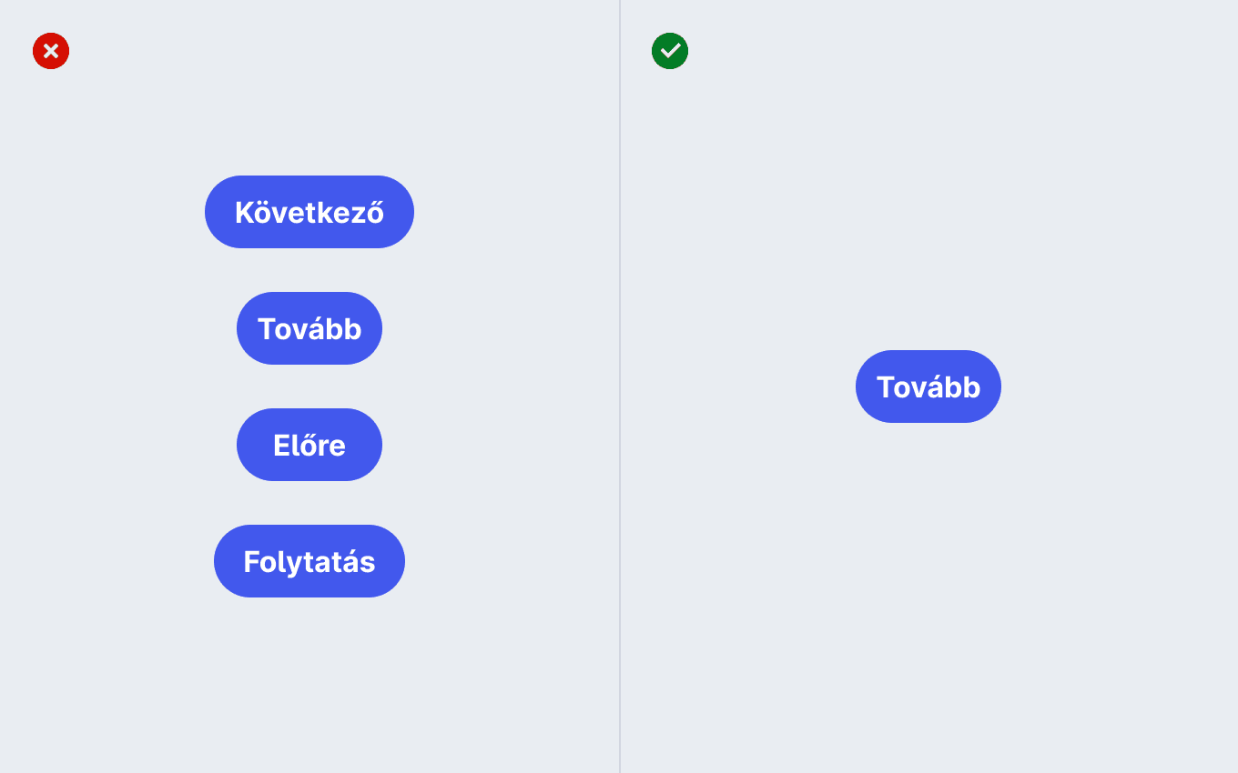Click the green checkmark icon
The width and height of the screenshot is (1238, 773).
click(670, 51)
